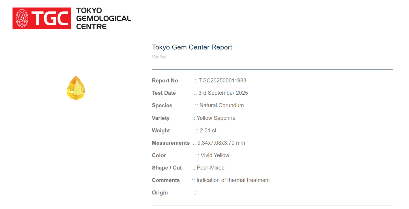The width and height of the screenshot is (409, 209).
Task: Click the Natural Corundum species value
Action: click(x=221, y=105)
